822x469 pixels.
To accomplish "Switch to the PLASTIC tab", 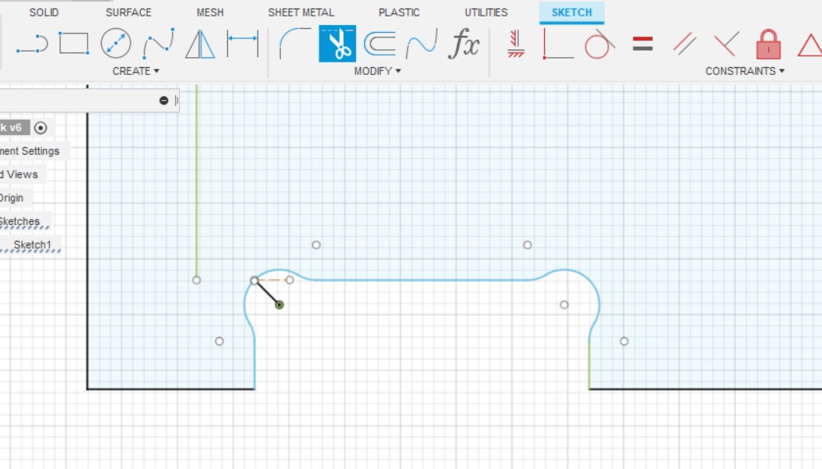I will tap(399, 13).
